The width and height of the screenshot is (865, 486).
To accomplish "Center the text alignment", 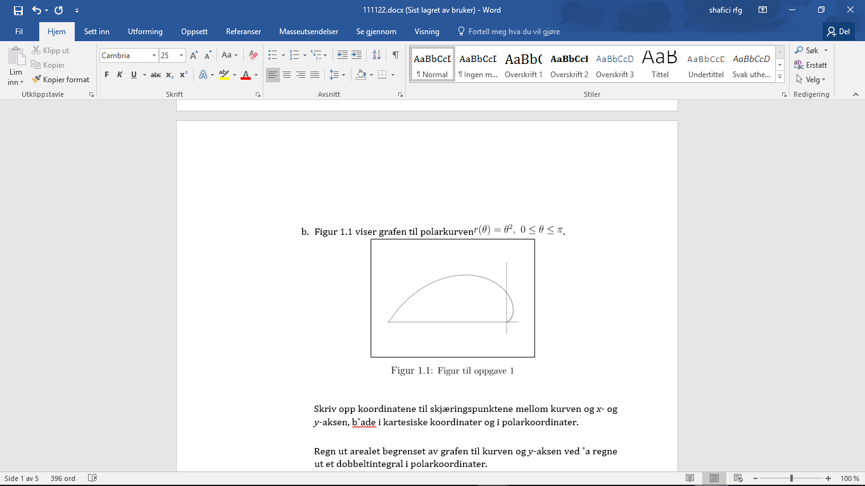I will tap(287, 75).
